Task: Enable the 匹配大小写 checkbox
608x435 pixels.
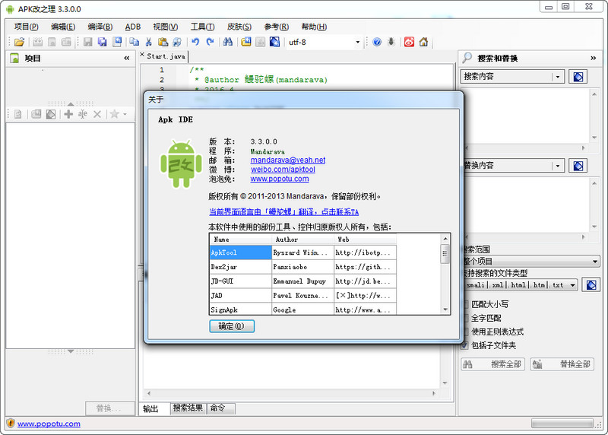Action: coord(465,304)
